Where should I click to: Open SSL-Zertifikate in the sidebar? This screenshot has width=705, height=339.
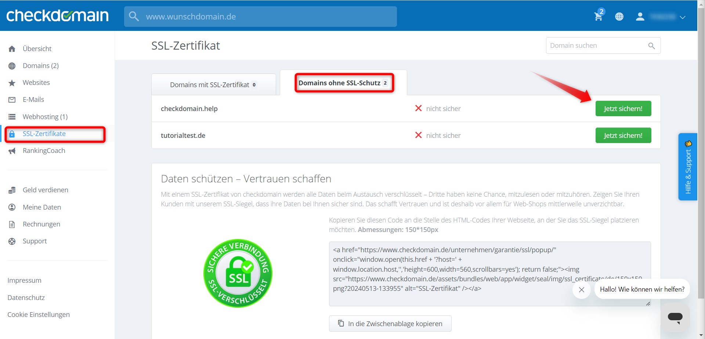[44, 133]
